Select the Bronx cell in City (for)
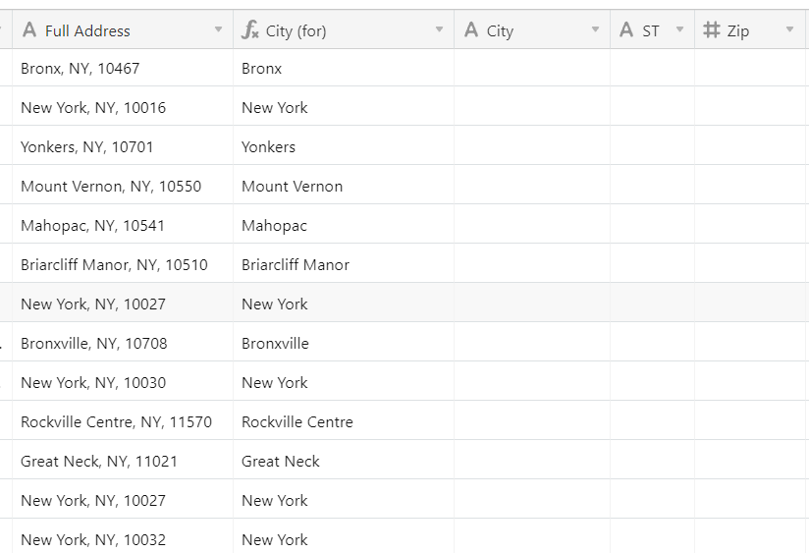 click(x=344, y=68)
